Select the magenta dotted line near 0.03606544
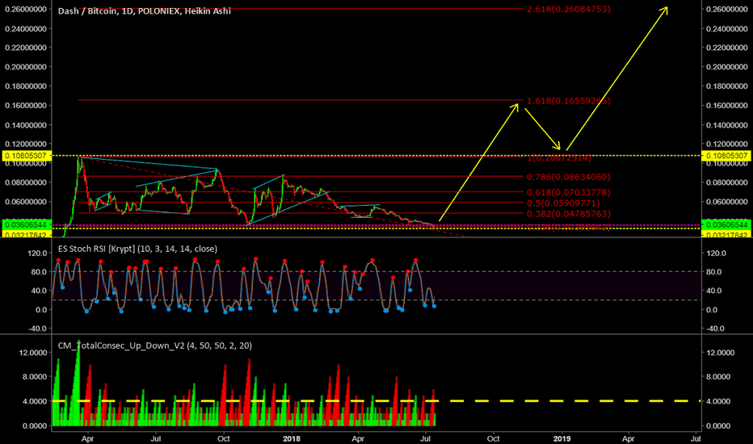 (376, 224)
